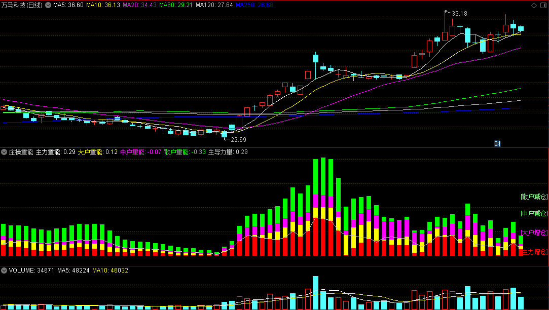Click the 39.18 high price marker

click(459, 14)
